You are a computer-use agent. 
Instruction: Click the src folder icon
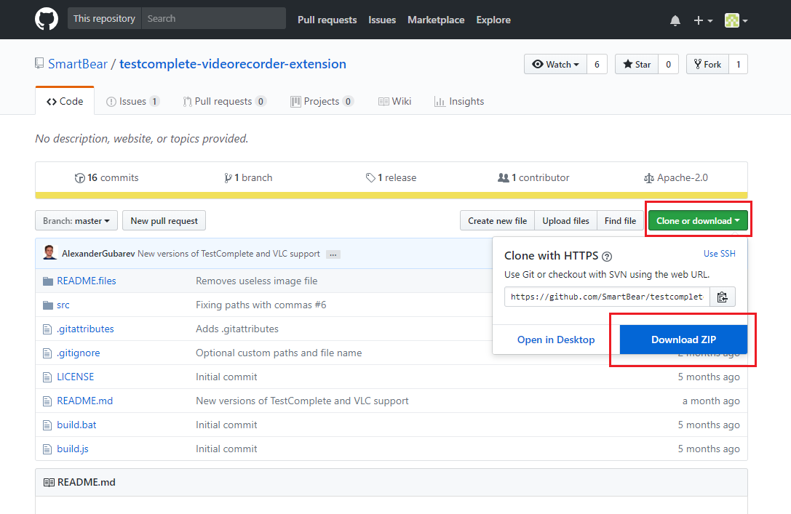pyautogui.click(x=48, y=305)
